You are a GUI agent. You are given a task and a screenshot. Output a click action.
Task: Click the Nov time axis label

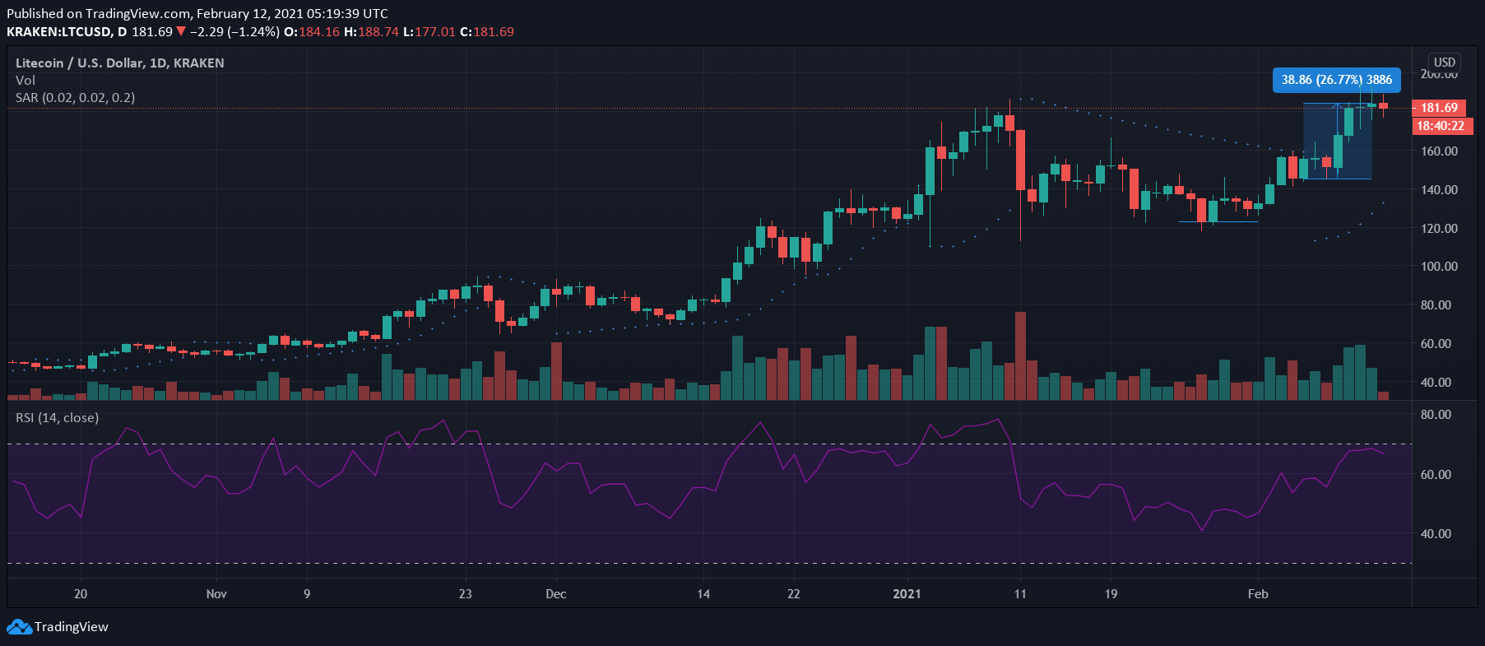click(216, 594)
